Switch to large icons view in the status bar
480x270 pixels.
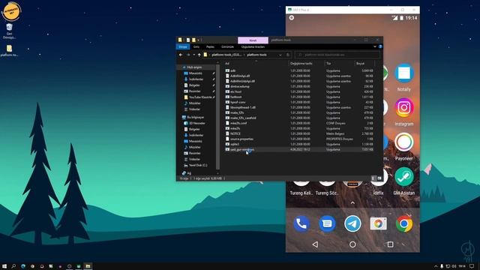pos(379,178)
